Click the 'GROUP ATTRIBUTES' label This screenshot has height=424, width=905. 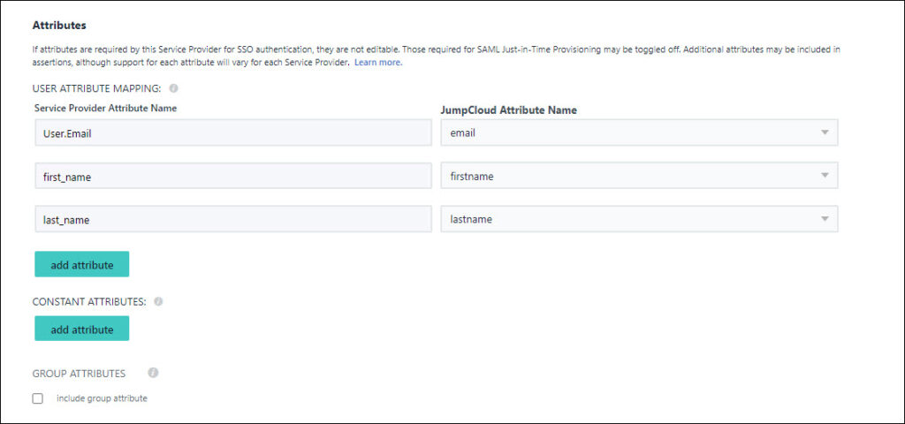pyautogui.click(x=79, y=374)
